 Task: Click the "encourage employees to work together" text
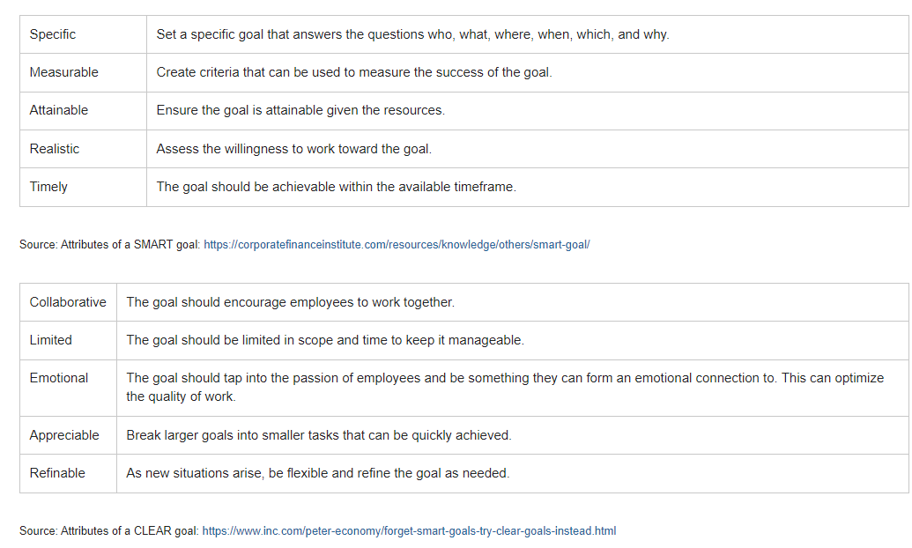(290, 302)
